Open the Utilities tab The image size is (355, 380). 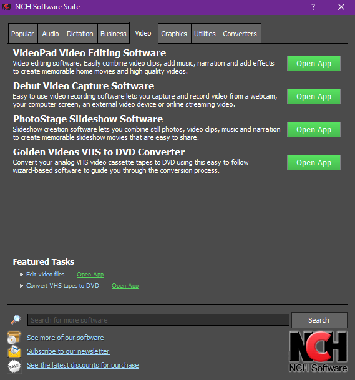coord(205,34)
